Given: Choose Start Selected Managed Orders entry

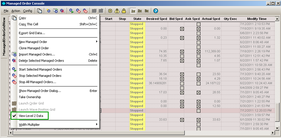Looking at the screenshot, I should click(x=55, y=69).
